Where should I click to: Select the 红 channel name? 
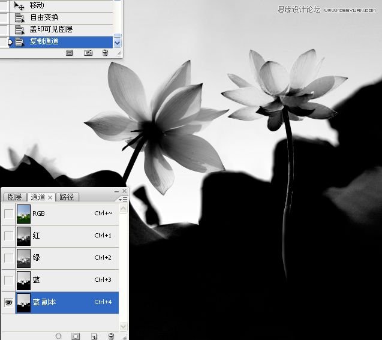click(36, 236)
